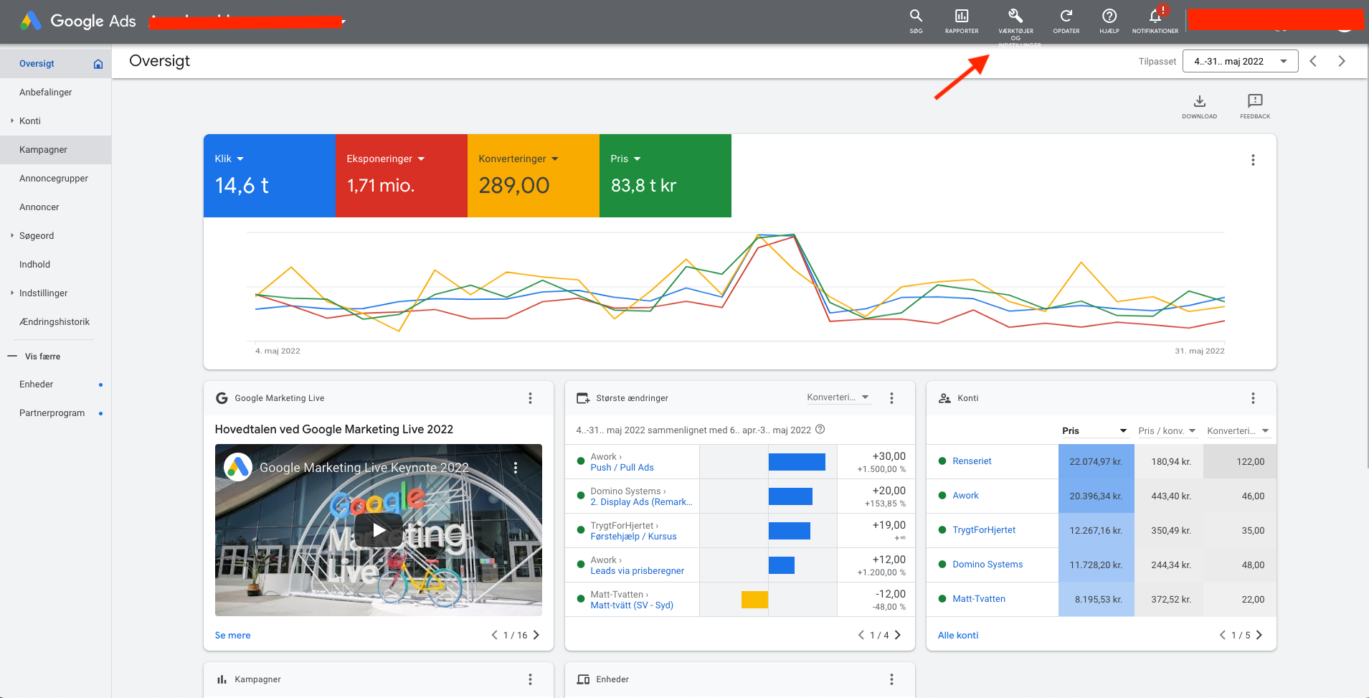The height and width of the screenshot is (698, 1369).
Task: Go to previous date range
Action: click(x=1313, y=61)
